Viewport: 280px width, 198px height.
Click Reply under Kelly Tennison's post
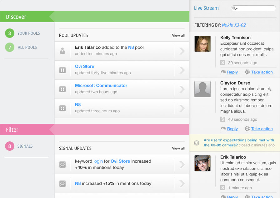(232, 72)
